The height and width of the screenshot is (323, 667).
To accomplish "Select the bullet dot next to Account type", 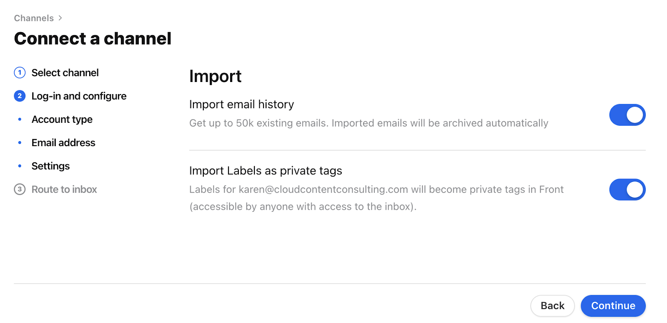I will [20, 119].
